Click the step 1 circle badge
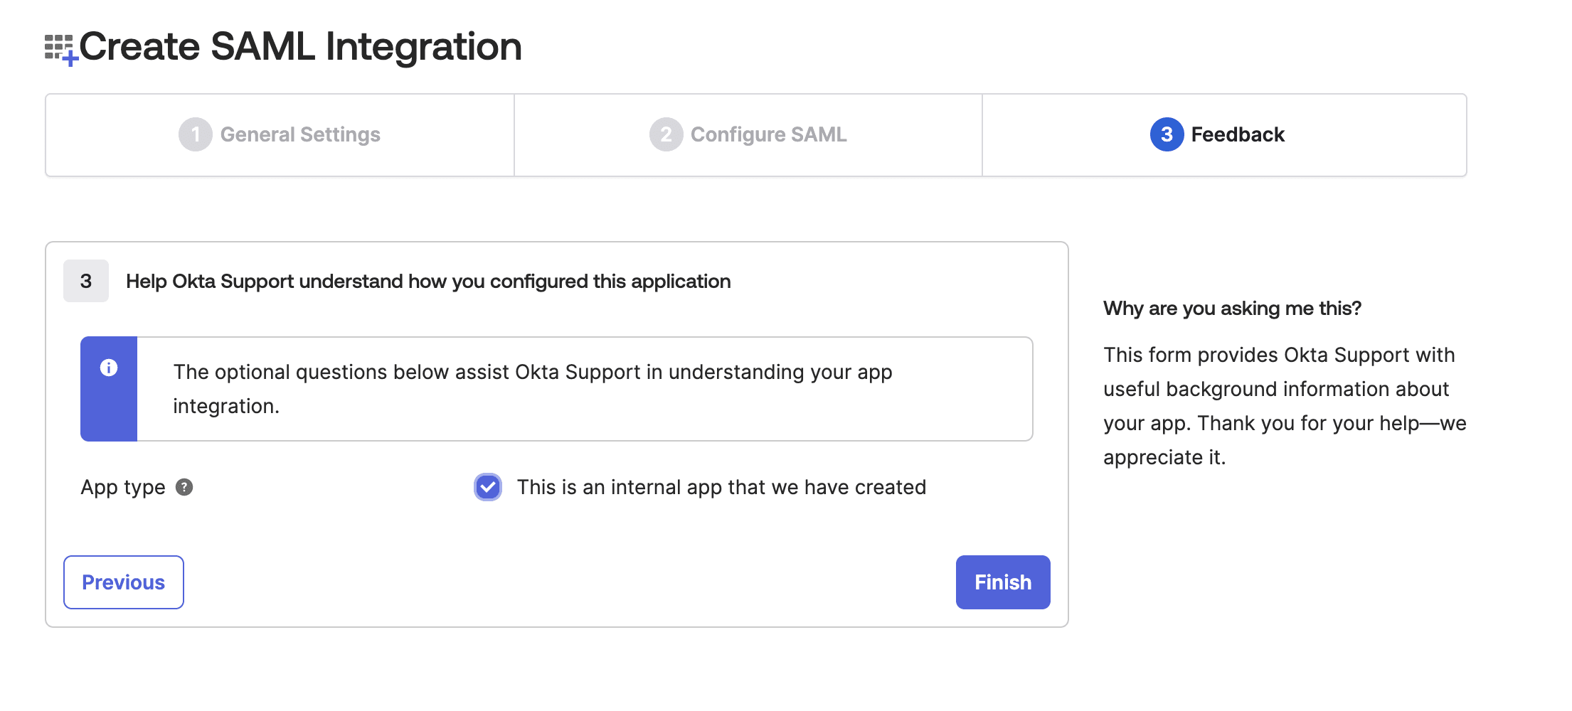The width and height of the screenshot is (1572, 711). coord(196,134)
